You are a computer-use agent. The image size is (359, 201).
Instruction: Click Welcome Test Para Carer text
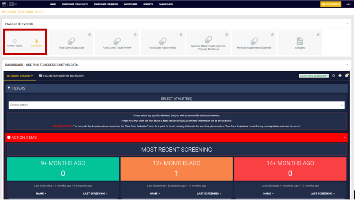[x=23, y=12]
